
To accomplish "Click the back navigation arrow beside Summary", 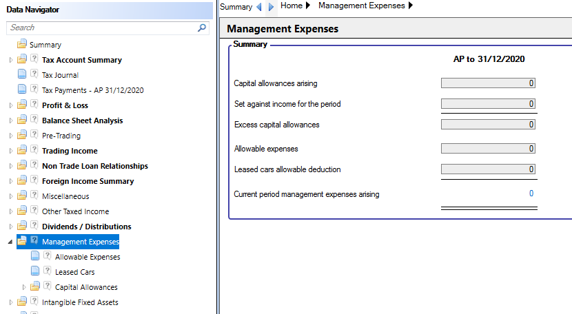I will [259, 7].
